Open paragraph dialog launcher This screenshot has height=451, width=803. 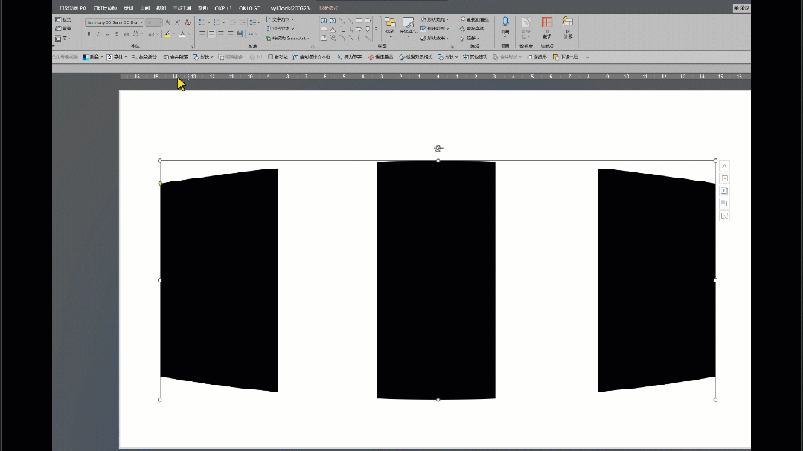[x=313, y=47]
